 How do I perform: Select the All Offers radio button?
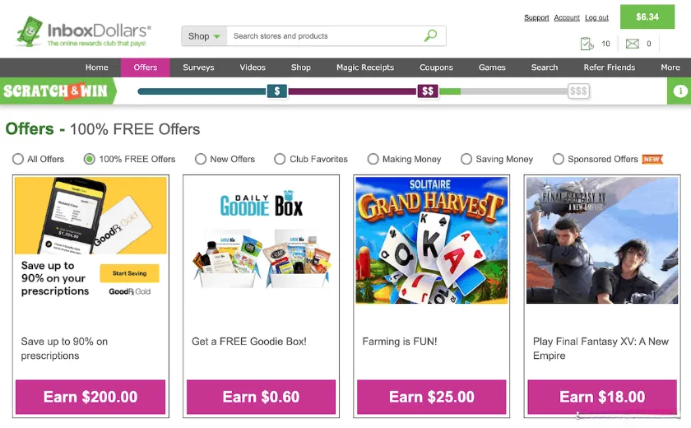(17, 159)
